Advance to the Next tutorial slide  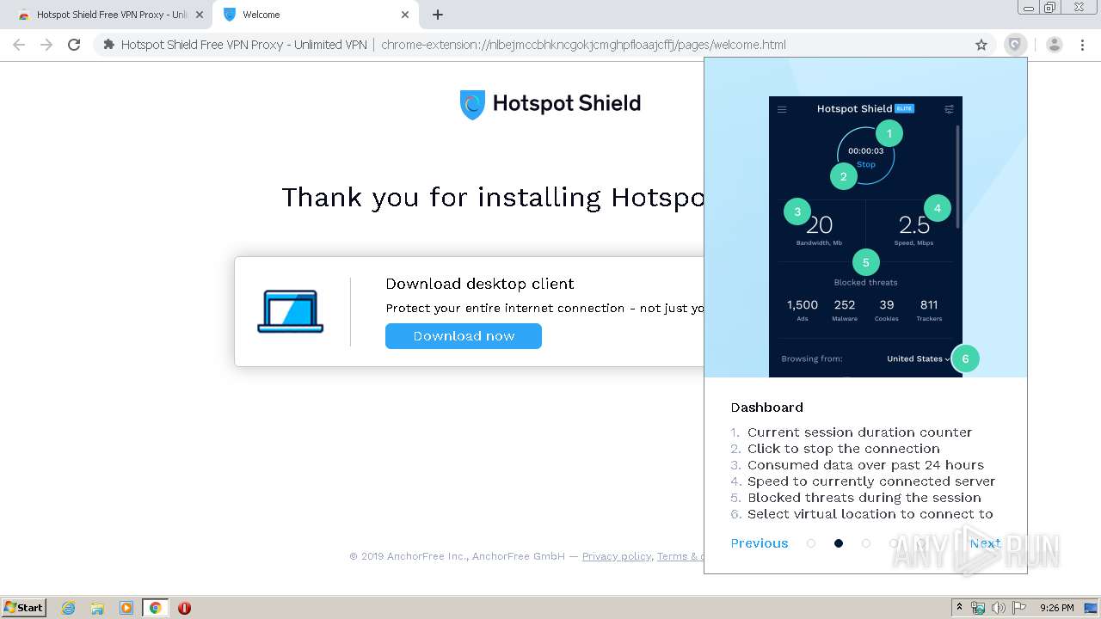[985, 543]
